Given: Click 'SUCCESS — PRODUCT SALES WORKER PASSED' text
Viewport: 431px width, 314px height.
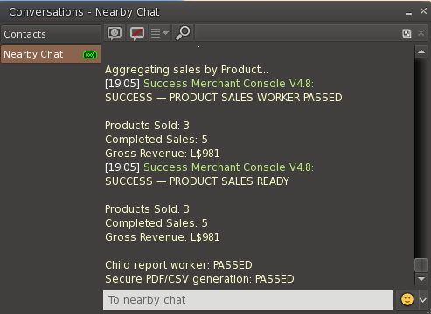Looking at the screenshot, I should coord(224,98).
